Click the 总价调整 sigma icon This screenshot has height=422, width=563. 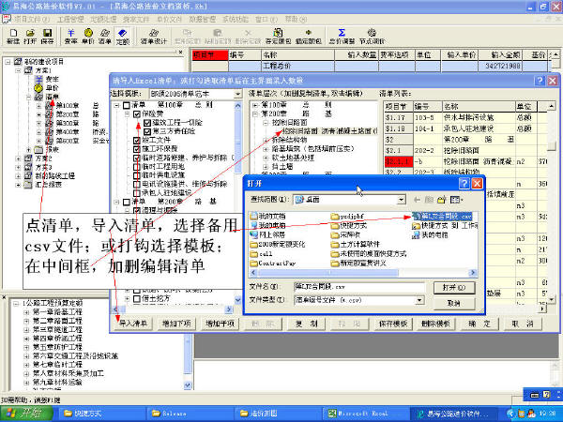pyautogui.click(x=342, y=37)
